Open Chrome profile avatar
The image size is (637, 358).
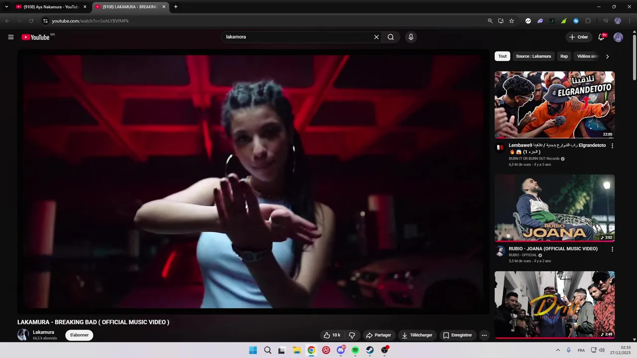point(618,21)
